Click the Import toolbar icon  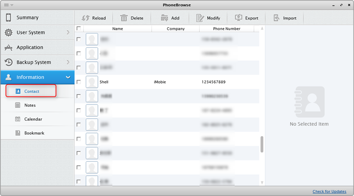pyautogui.click(x=277, y=18)
